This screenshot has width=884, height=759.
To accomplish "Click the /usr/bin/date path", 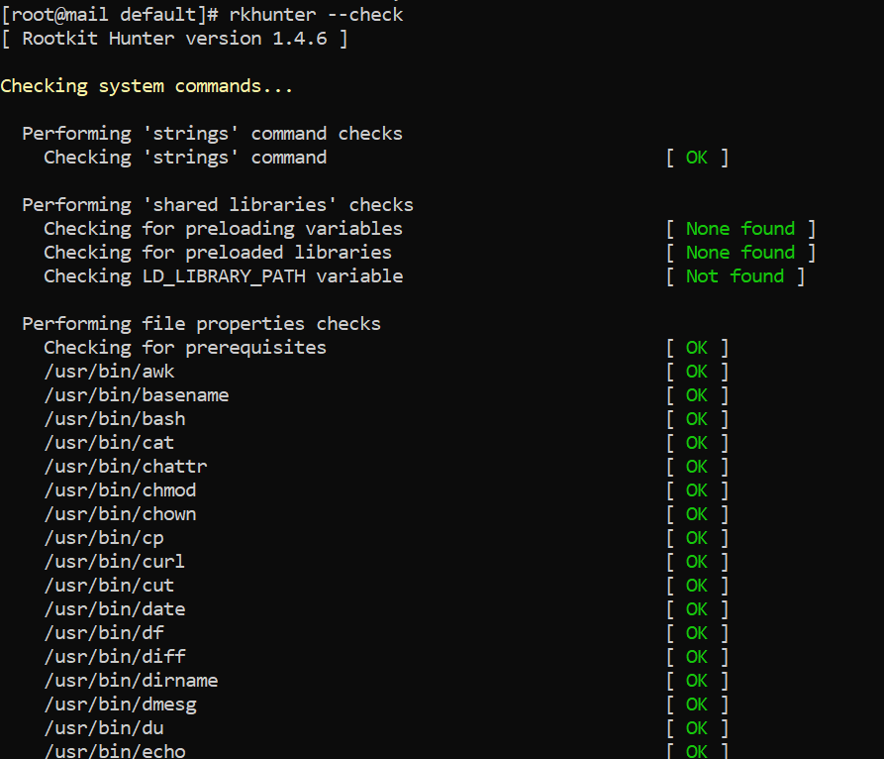I will pyautogui.click(x=115, y=609).
